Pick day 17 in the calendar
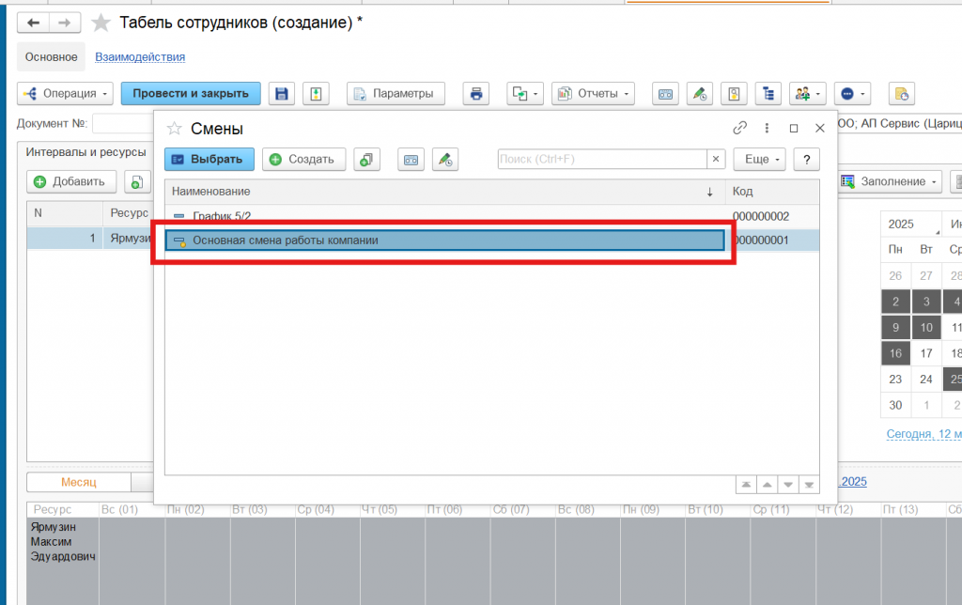This screenshot has height=605, width=962. click(926, 354)
